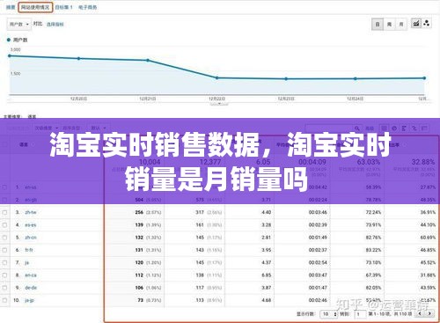Click the 256 users value for zh-tw
Viewport: 440px width, 323px height.
(139, 212)
